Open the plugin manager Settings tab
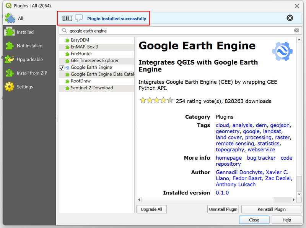The height and width of the screenshot is (228, 306). click(x=29, y=87)
